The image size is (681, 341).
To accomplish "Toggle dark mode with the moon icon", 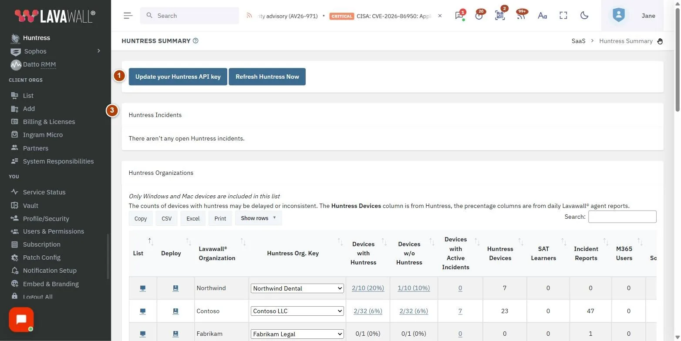I will pos(584,16).
